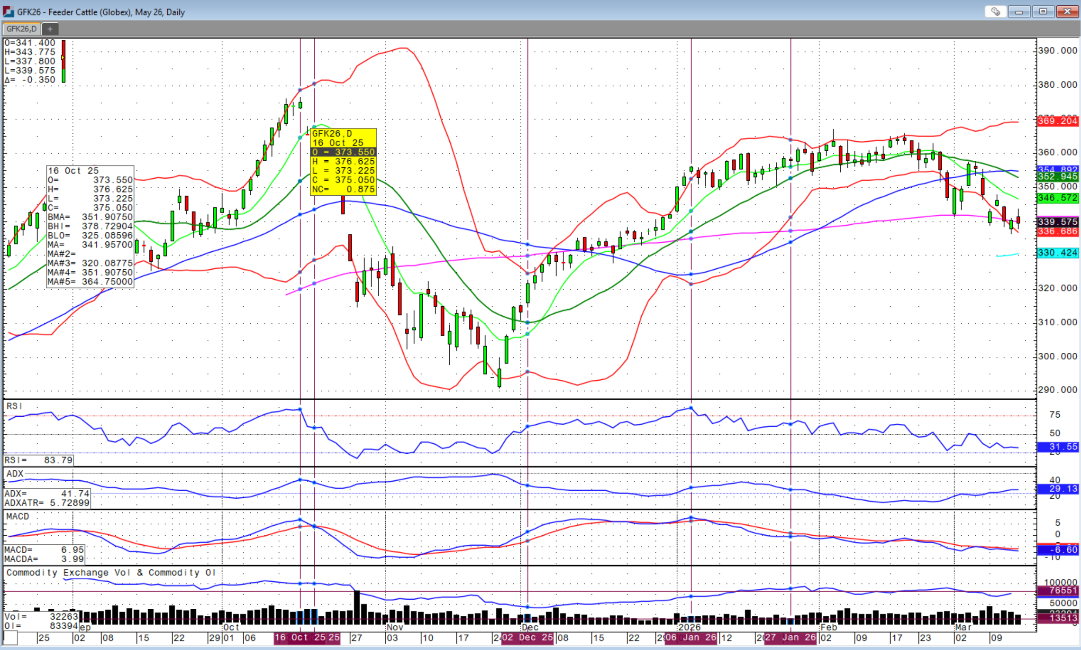The height and width of the screenshot is (650, 1081).
Task: Select the 16 Oct 25 date marker
Action: [x=300, y=638]
